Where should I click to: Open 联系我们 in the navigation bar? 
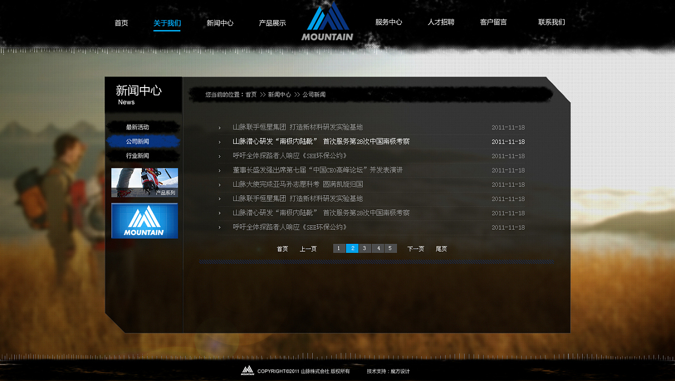552,22
